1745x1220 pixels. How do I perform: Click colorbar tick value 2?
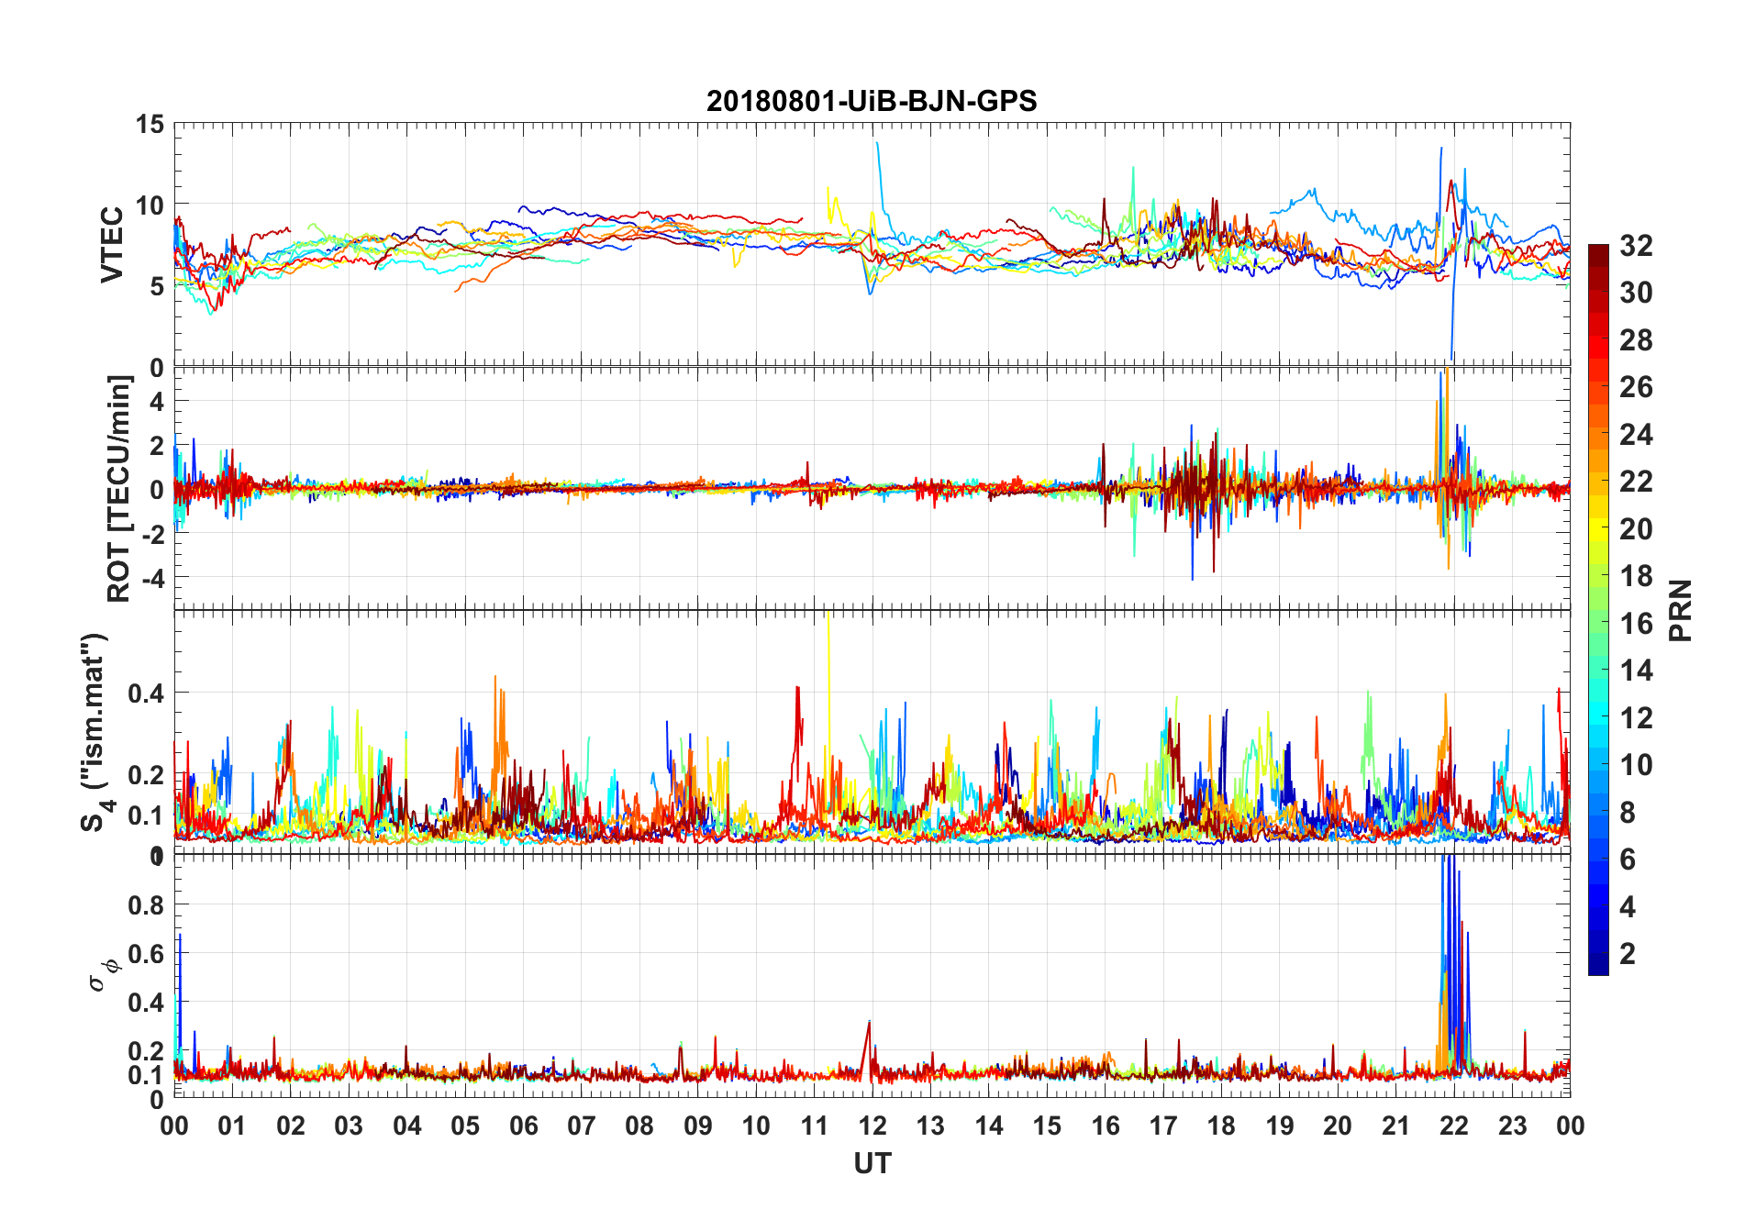1628,954
